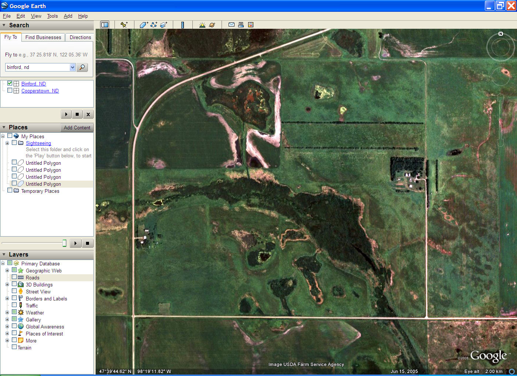Toggle the Temporary Places checkbox

(x=10, y=190)
